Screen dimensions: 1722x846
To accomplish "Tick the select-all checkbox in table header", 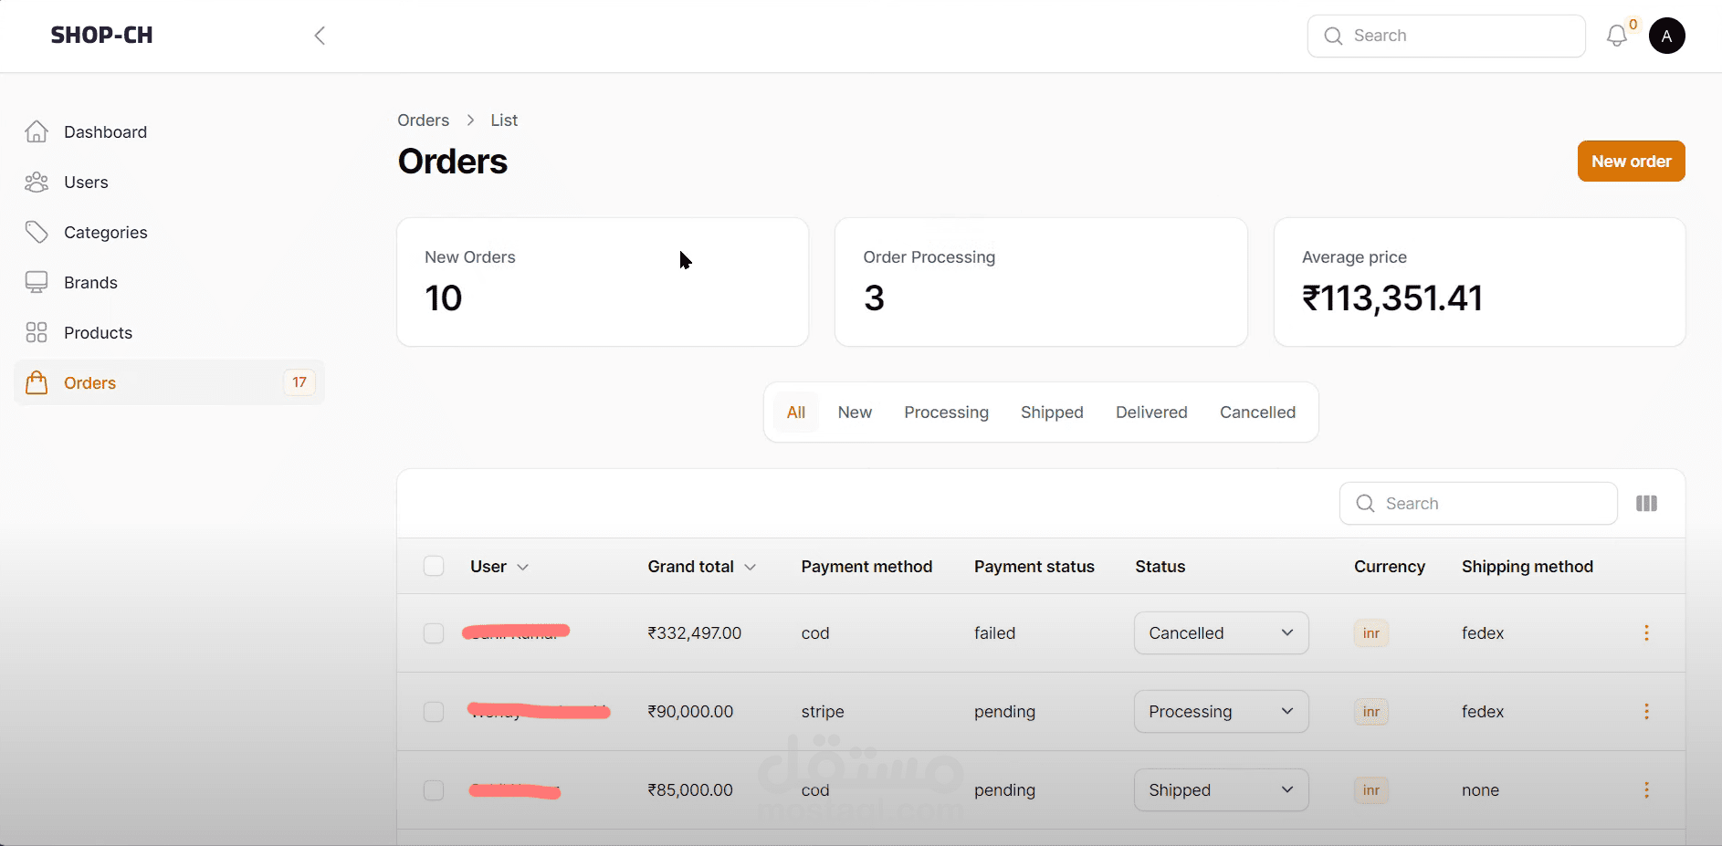I will point(434,567).
